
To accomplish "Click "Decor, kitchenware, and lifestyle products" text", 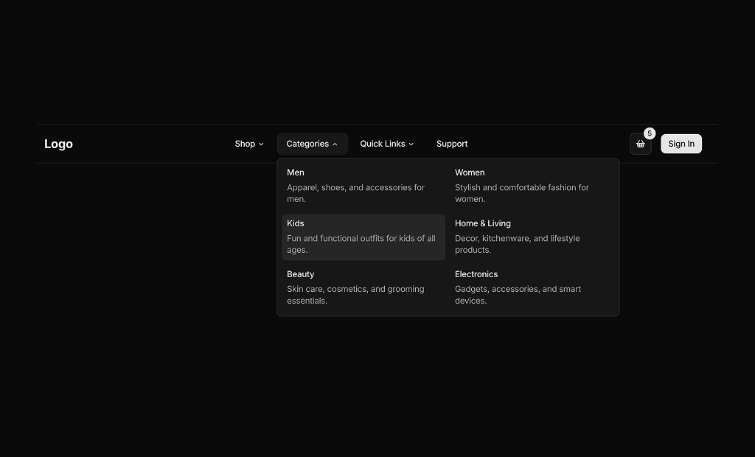I will [517, 244].
